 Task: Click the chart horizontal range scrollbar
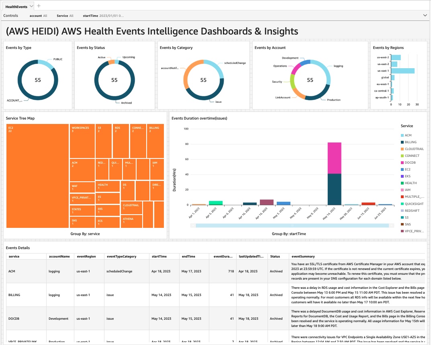point(292,225)
